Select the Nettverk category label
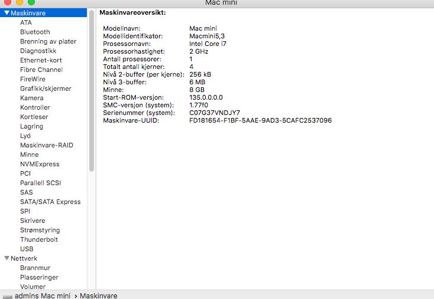The height and width of the screenshot is (299, 434). (24, 258)
